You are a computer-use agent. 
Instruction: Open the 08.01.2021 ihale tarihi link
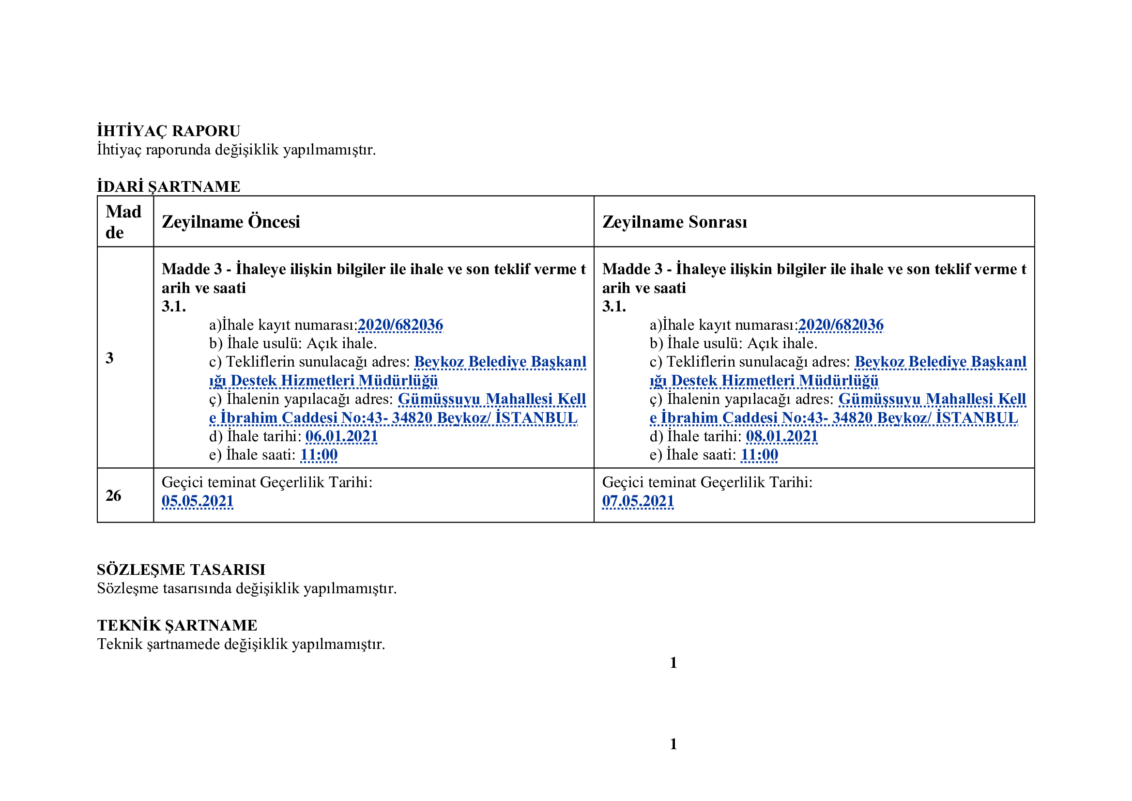coord(781,436)
